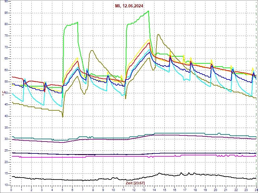Click the 75 value on temperature axis
The width and height of the screenshot is (258, 193).
(x=6, y=36)
